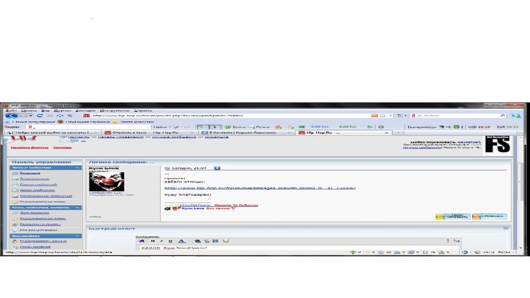Open Почта on the Yandex toolbar
The image size is (530, 298).
[x=259, y=127]
